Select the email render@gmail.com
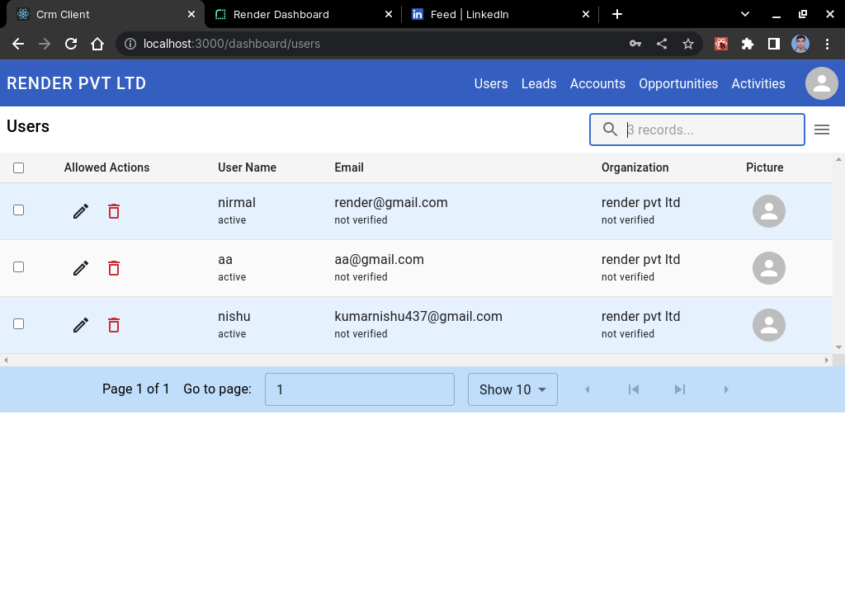 (x=390, y=203)
